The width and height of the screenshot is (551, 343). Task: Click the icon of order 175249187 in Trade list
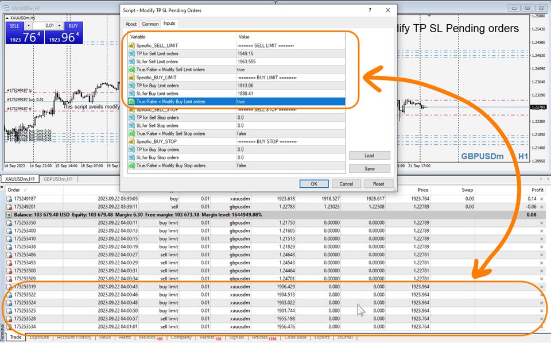(9, 198)
